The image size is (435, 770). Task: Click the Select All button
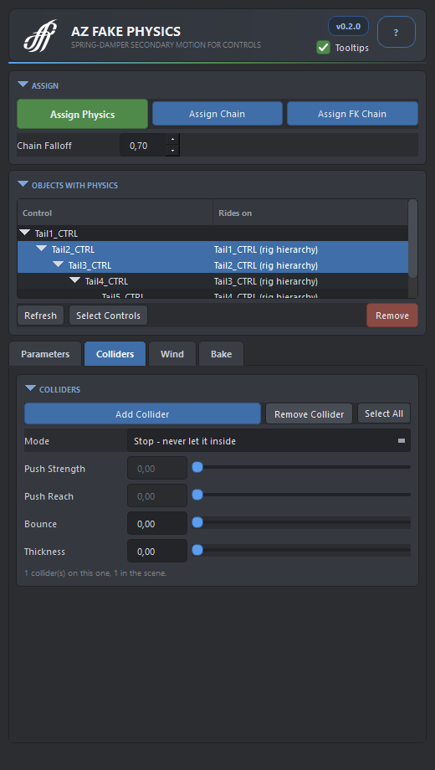click(x=384, y=413)
